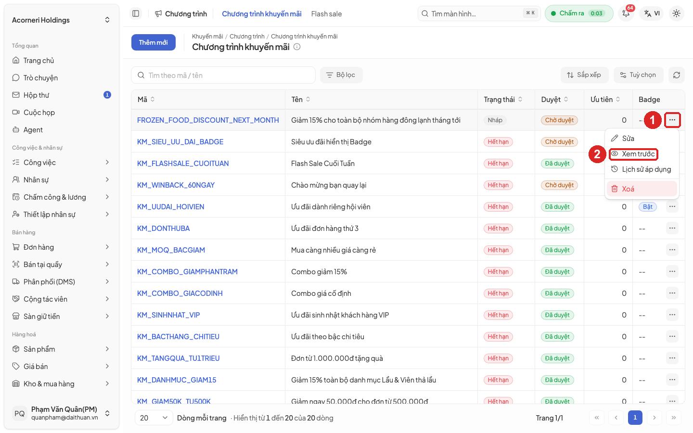Focus the Tìm màn hình search box

pyautogui.click(x=479, y=13)
